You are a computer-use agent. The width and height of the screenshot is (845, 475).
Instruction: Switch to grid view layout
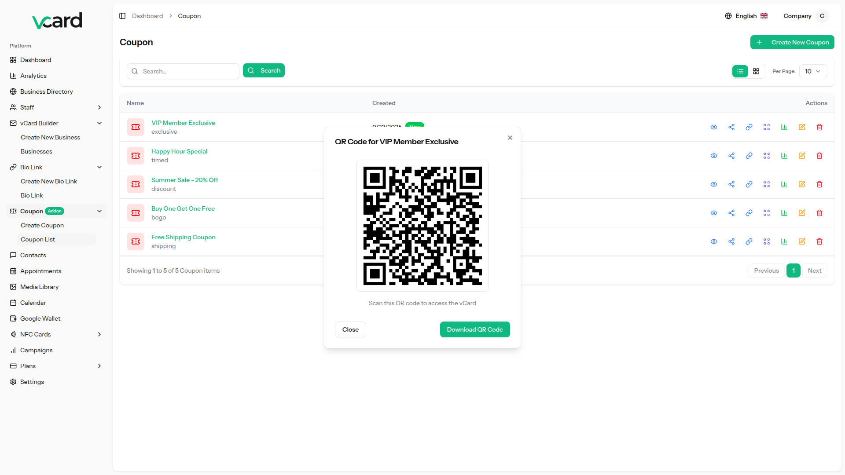(756, 71)
